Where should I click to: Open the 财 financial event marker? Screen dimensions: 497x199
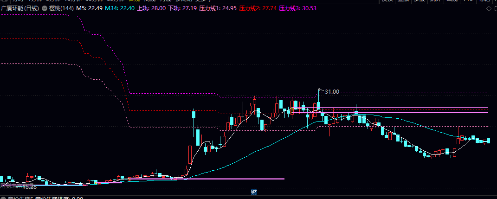[x=253, y=192]
